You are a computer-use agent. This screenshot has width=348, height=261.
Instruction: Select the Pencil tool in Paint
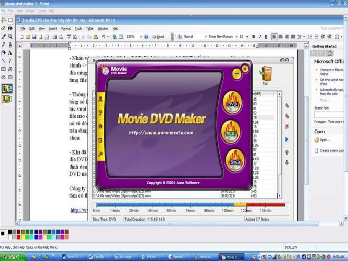coord(3,45)
